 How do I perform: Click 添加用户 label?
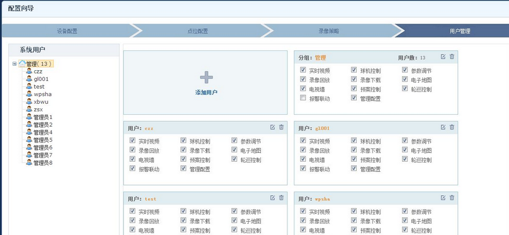[206, 93]
